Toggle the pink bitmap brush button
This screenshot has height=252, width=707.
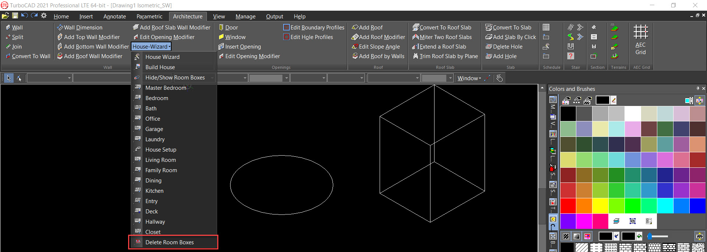coord(587,236)
